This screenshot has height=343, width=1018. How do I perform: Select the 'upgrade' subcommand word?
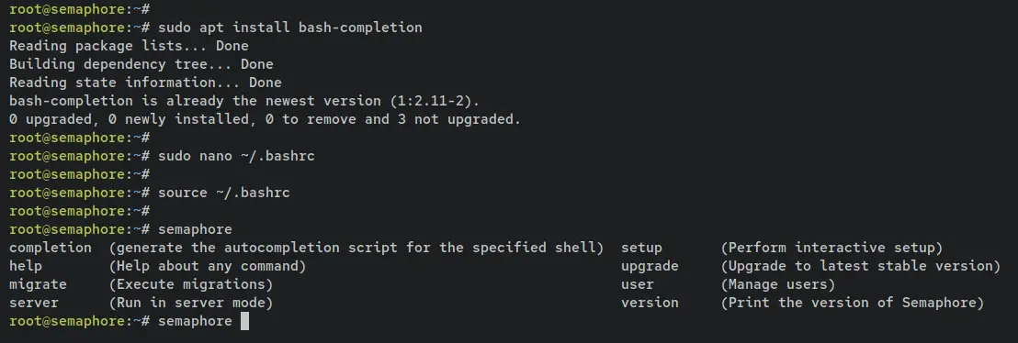point(650,266)
